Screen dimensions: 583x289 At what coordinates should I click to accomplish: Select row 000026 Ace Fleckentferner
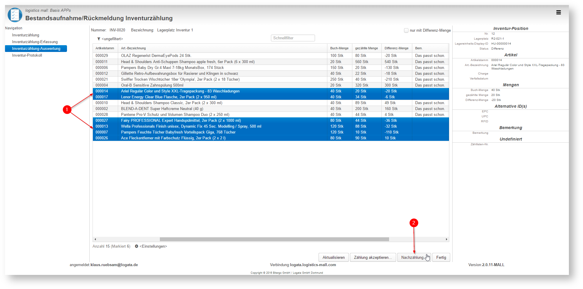pyautogui.click(x=271, y=138)
